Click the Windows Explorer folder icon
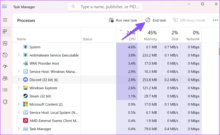This screenshot has width=220, height=135. pos(25,88)
